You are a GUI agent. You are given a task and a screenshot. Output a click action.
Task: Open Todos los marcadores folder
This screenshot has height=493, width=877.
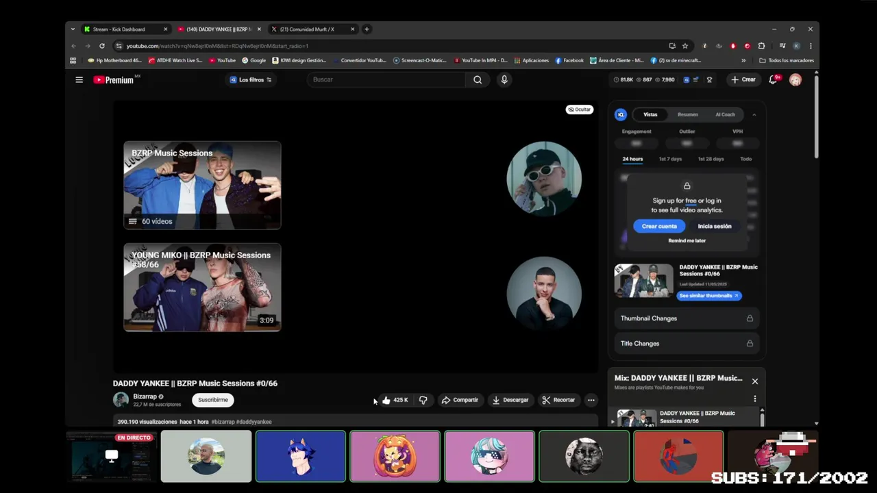click(x=787, y=60)
